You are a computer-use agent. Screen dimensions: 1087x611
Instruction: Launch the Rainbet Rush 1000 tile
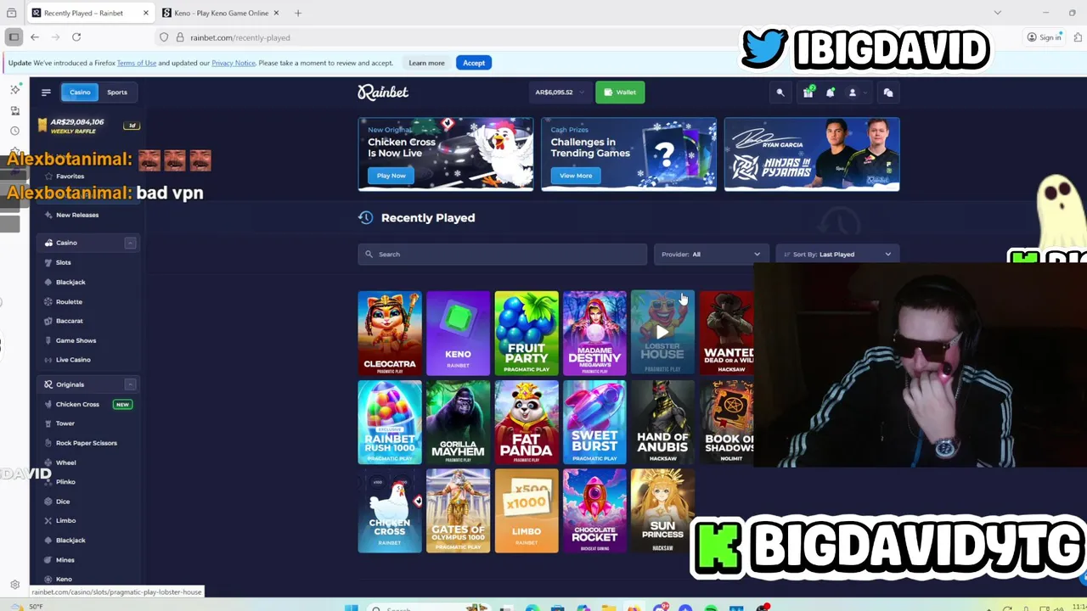click(x=390, y=422)
